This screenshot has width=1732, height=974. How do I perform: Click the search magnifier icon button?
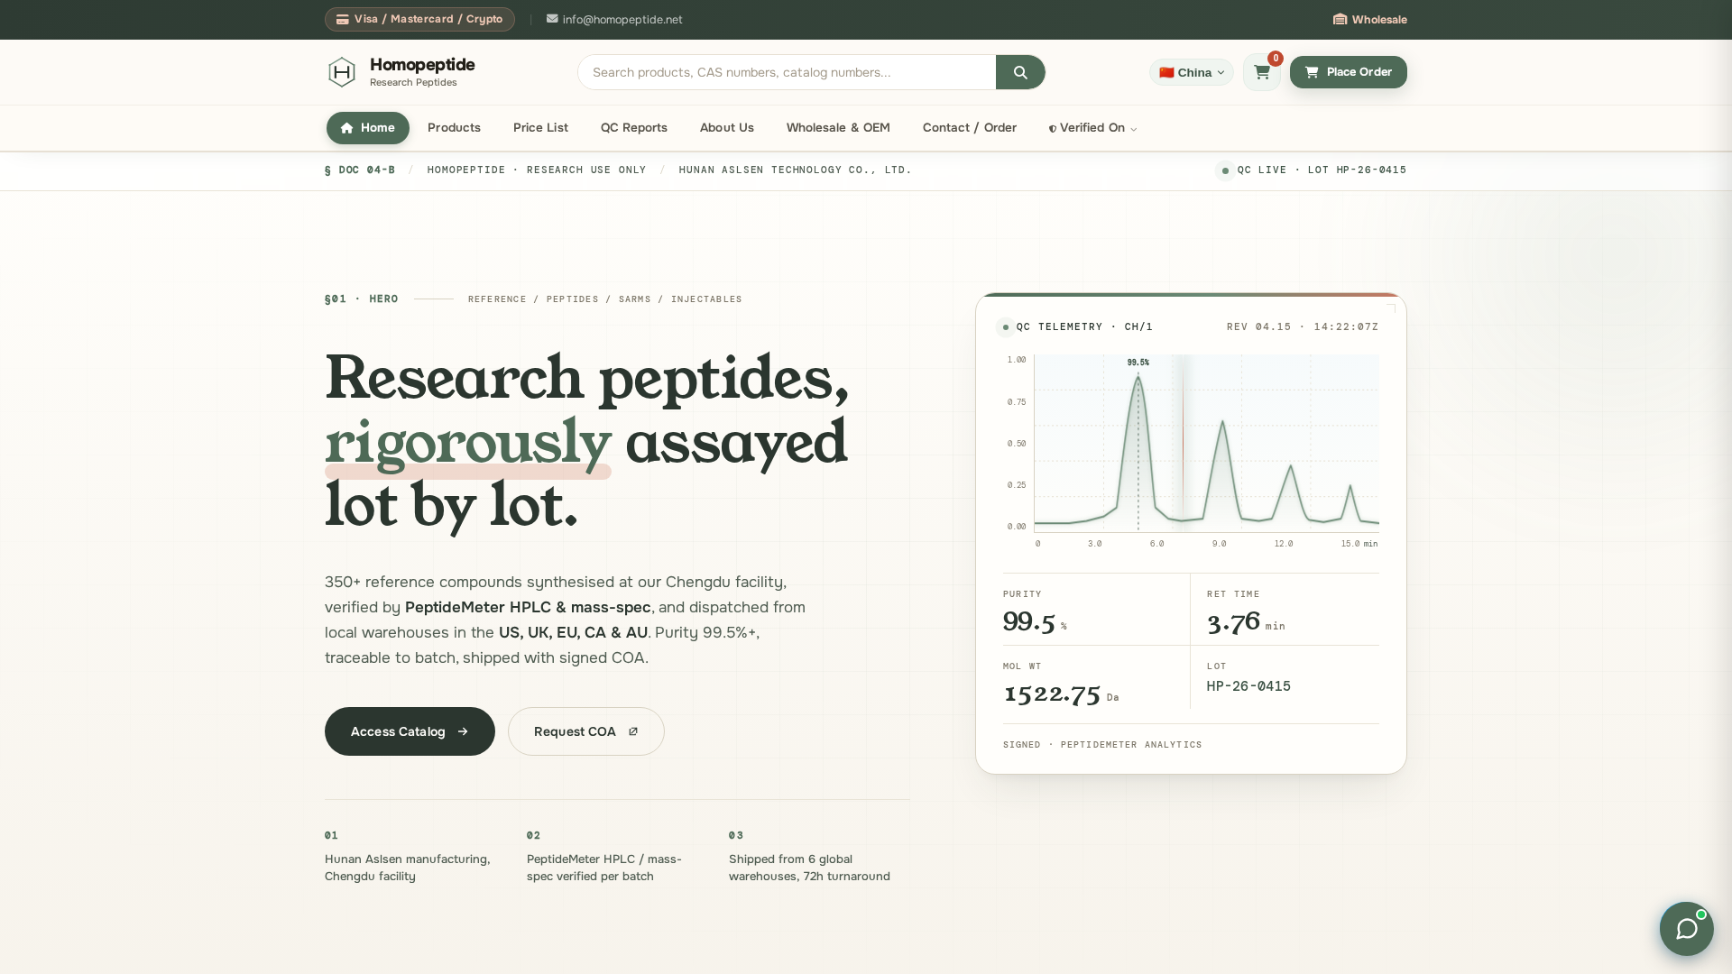pos(1020,72)
